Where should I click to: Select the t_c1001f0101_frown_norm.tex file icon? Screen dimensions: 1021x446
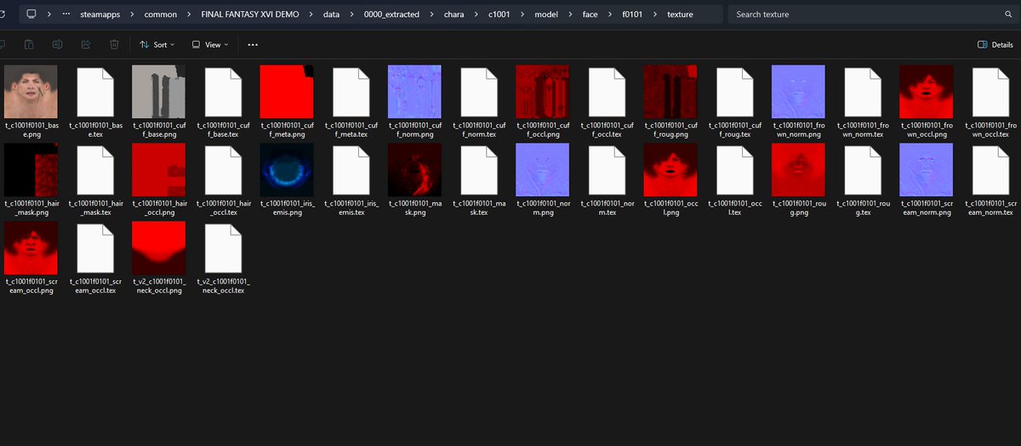[862, 92]
